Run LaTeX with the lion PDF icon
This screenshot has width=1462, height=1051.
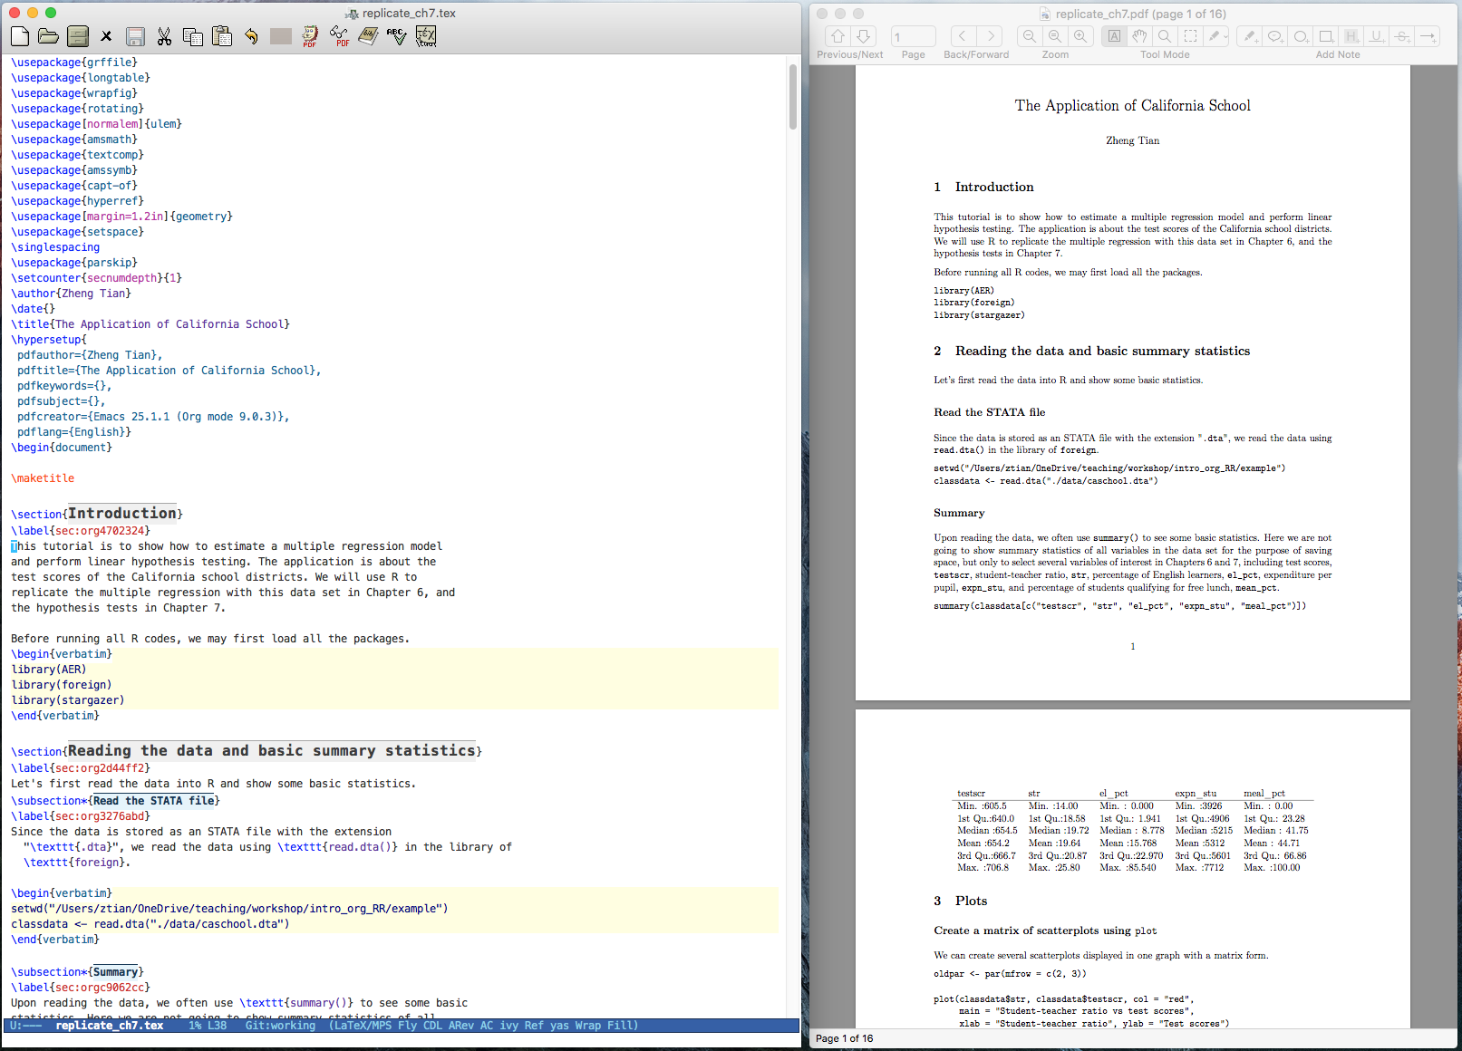point(310,36)
